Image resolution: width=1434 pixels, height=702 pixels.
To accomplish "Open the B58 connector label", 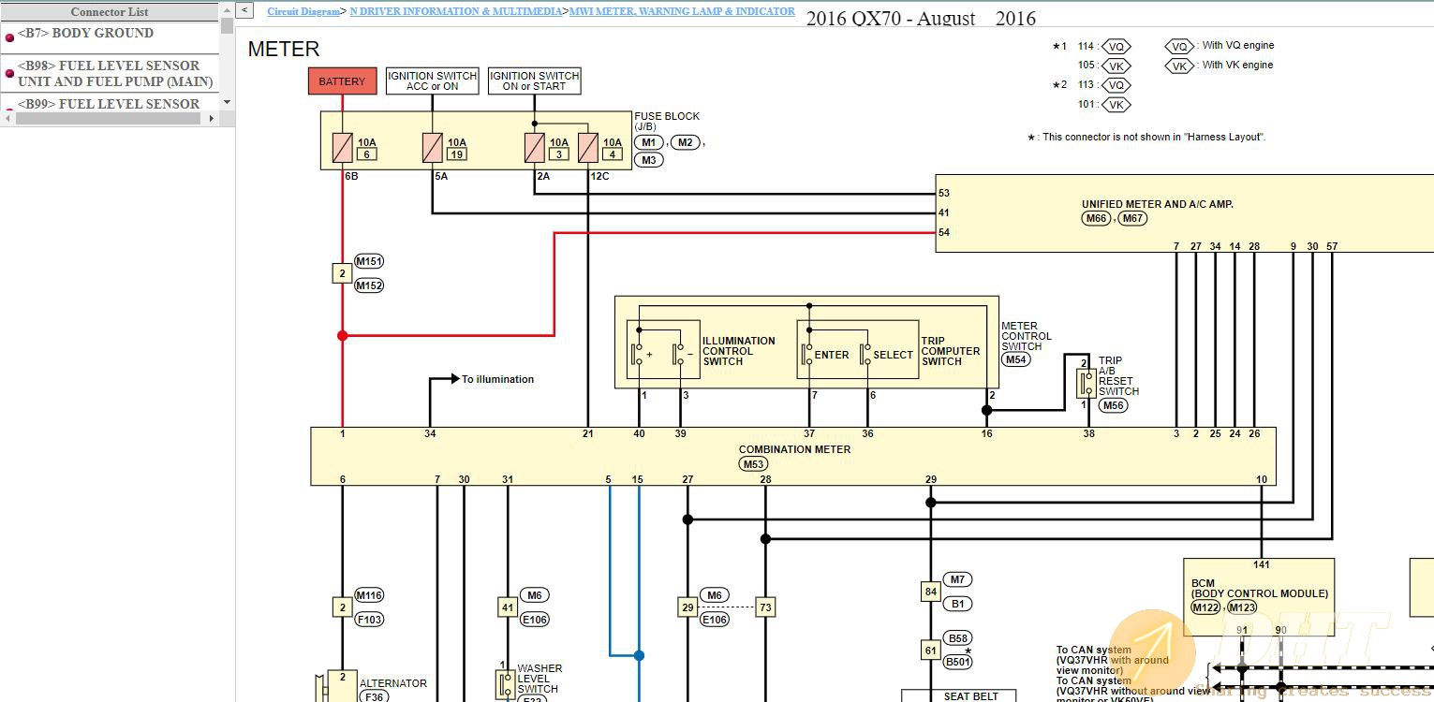I will (957, 638).
